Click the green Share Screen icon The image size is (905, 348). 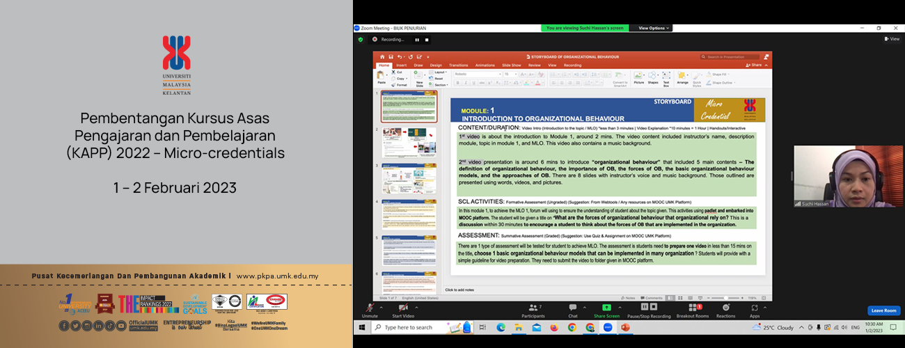(x=606, y=308)
